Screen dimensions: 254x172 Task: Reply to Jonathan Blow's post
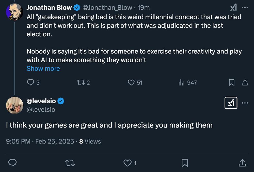click(x=30, y=83)
